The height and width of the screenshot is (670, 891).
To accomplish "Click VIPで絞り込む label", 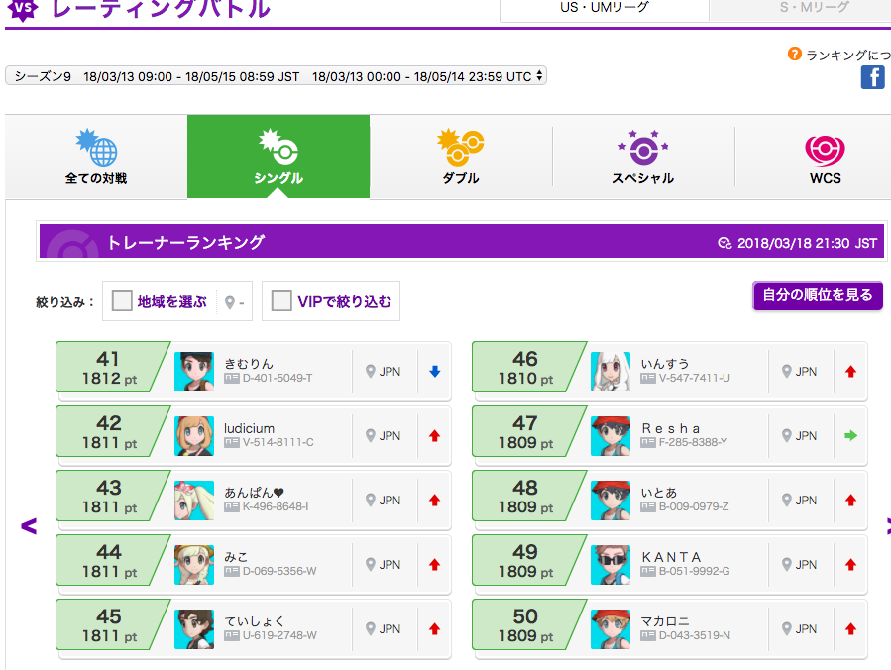I will (344, 301).
